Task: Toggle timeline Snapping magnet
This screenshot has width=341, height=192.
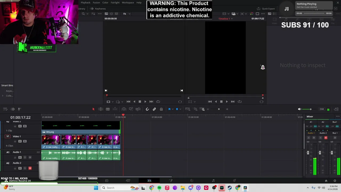Action: tap(147, 109)
